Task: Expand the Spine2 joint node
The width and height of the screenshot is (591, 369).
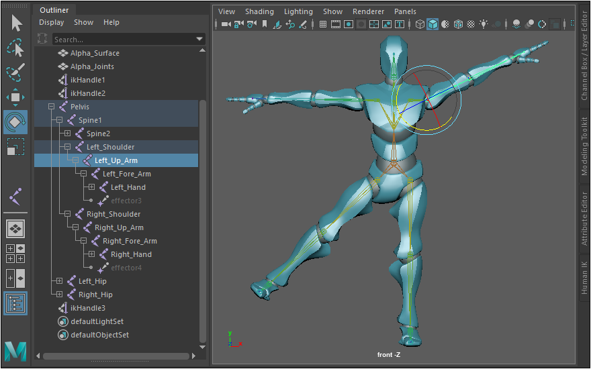Action: coord(68,134)
